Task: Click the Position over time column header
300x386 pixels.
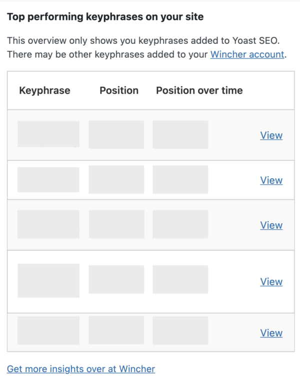Action: pyautogui.click(x=199, y=90)
